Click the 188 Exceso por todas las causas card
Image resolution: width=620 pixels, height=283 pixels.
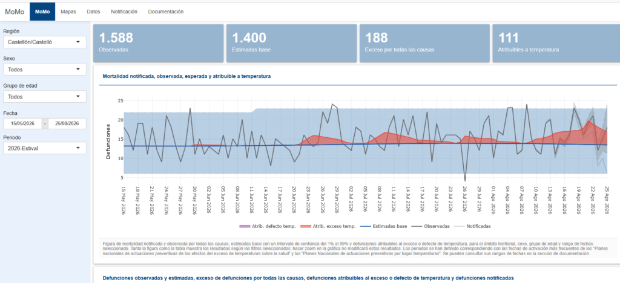(424, 43)
